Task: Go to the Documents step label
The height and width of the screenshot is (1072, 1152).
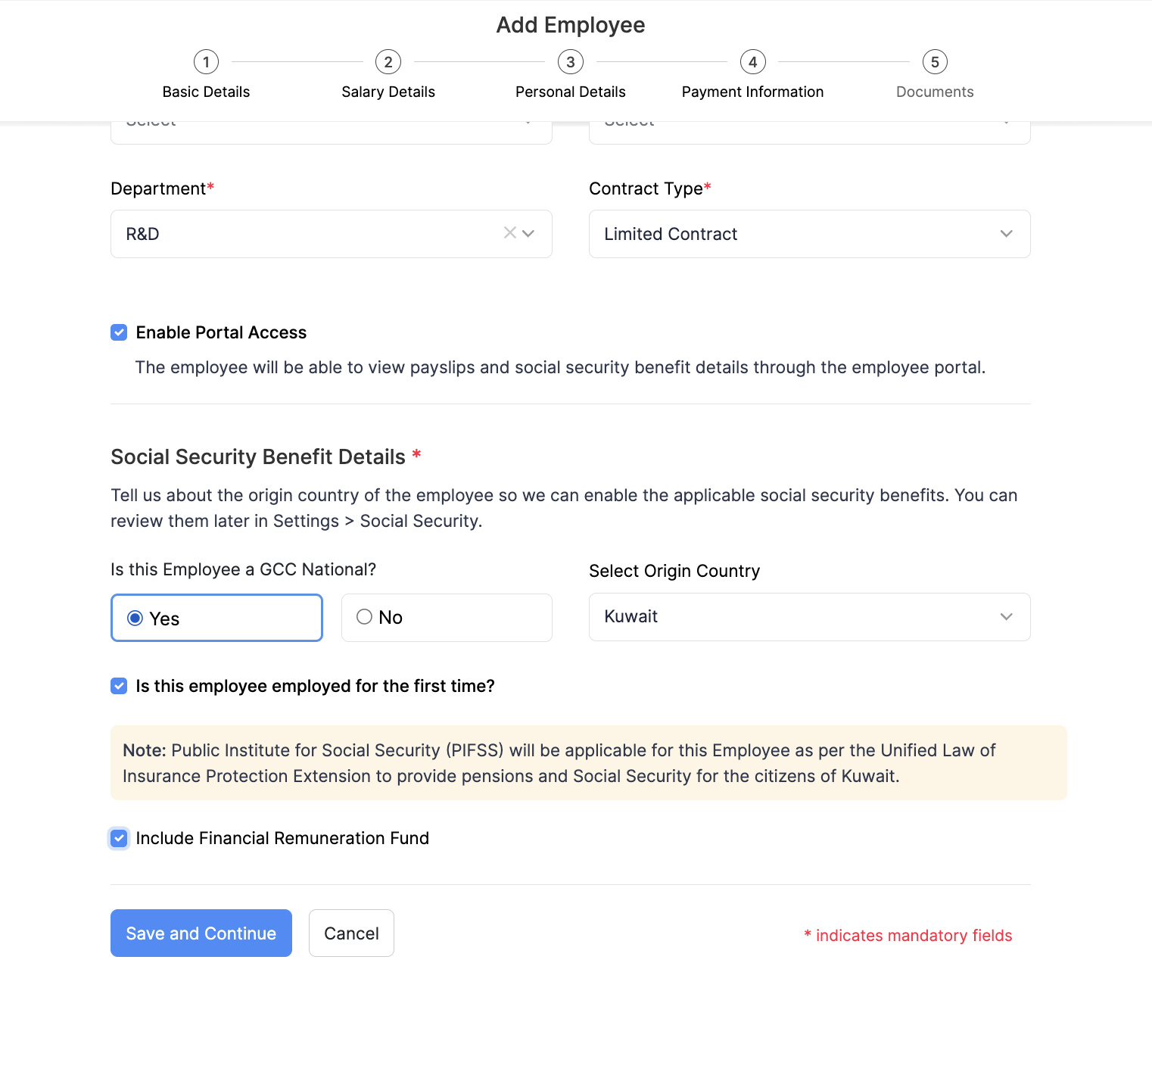Action: [x=935, y=92]
